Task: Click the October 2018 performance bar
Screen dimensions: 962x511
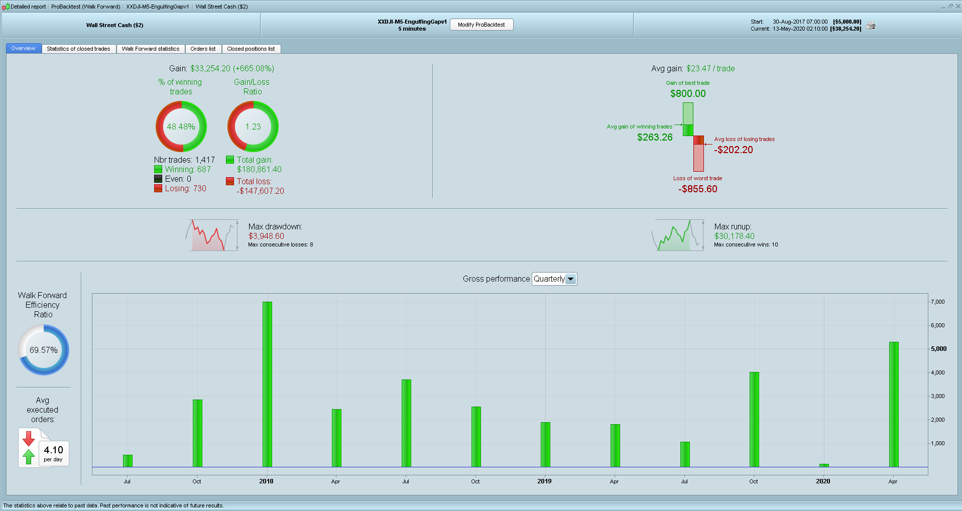Action: click(476, 437)
